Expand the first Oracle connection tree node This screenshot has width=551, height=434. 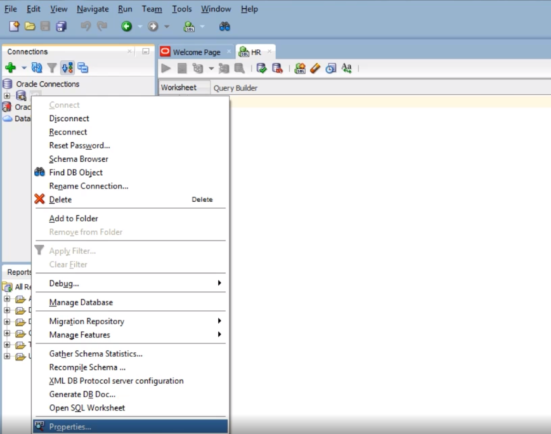pyautogui.click(x=7, y=96)
